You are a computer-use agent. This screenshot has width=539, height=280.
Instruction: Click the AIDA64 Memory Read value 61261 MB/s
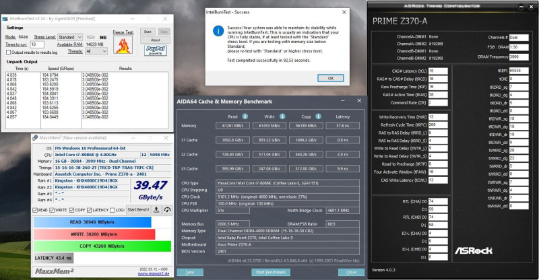pos(232,126)
